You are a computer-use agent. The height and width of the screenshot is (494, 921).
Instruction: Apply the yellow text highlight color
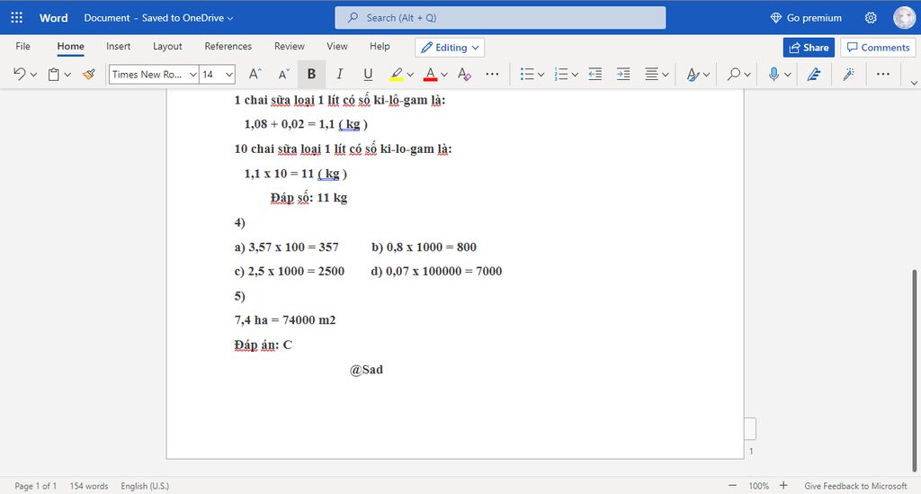pyautogui.click(x=397, y=74)
